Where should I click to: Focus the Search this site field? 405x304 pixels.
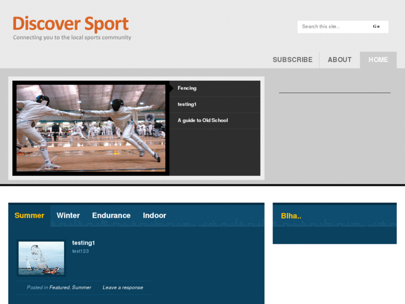coord(333,27)
